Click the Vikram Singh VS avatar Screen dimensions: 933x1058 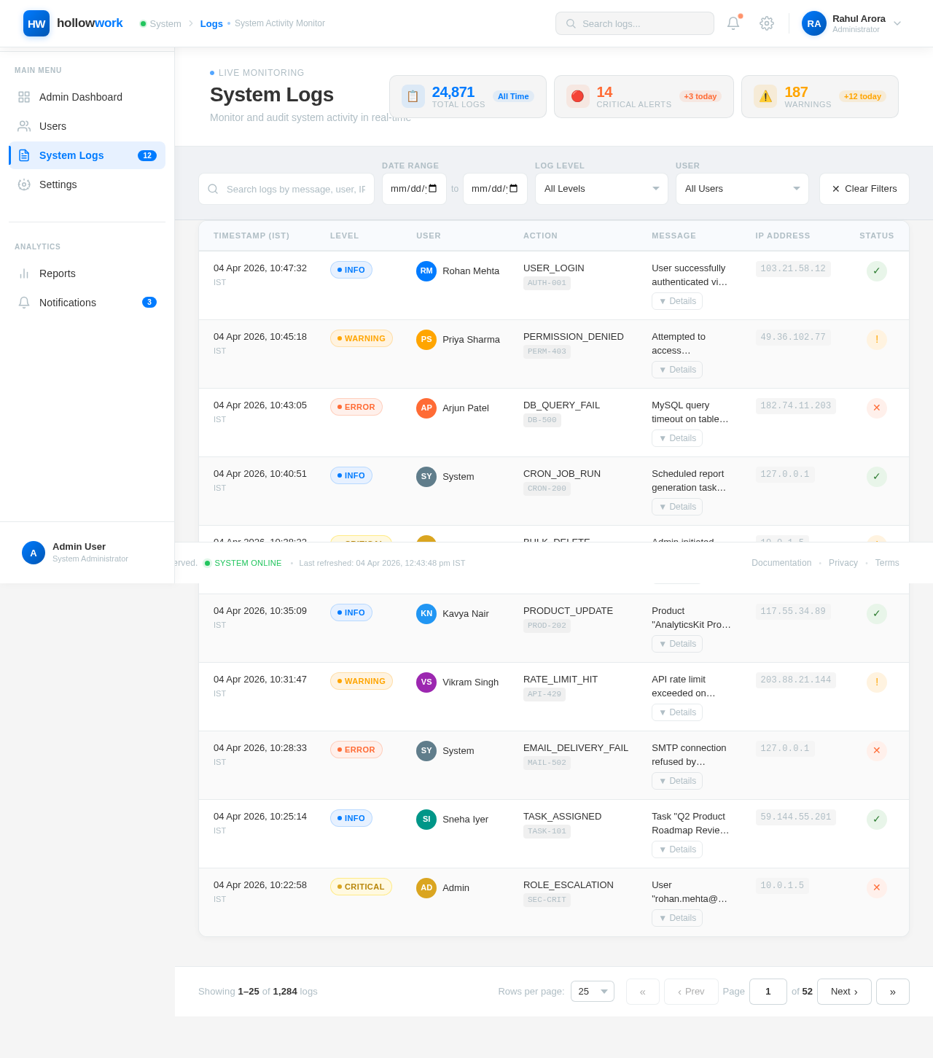426,682
